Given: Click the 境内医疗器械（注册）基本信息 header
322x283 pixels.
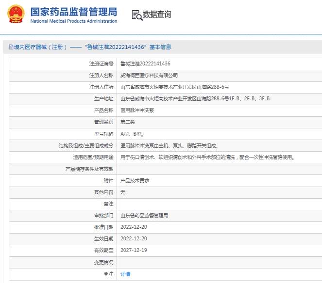Looking at the screenshot, I should (x=90, y=47).
